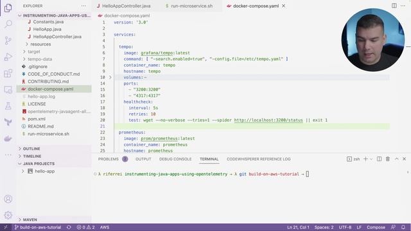Open .gitignore in explorer
411x231 pixels.
point(37,67)
